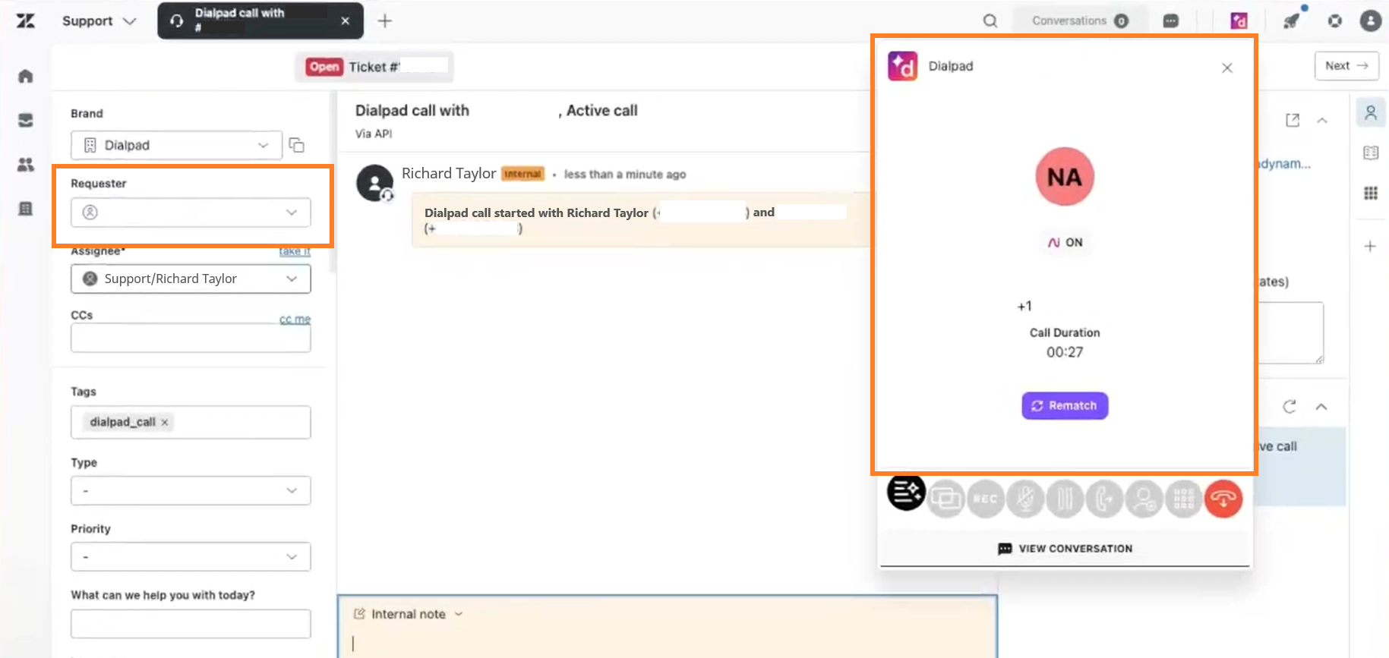Open the user profile avatar
Image resolution: width=1389 pixels, height=658 pixels.
[x=1371, y=20]
